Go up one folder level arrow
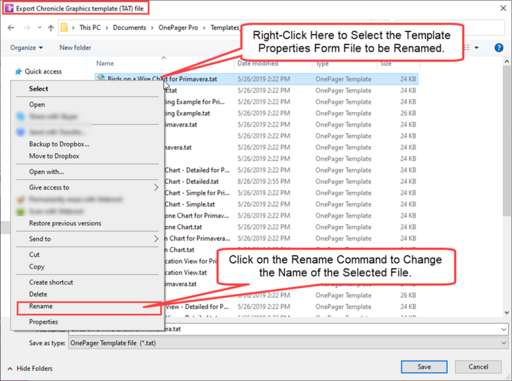The width and height of the screenshot is (512, 381). coord(51,28)
